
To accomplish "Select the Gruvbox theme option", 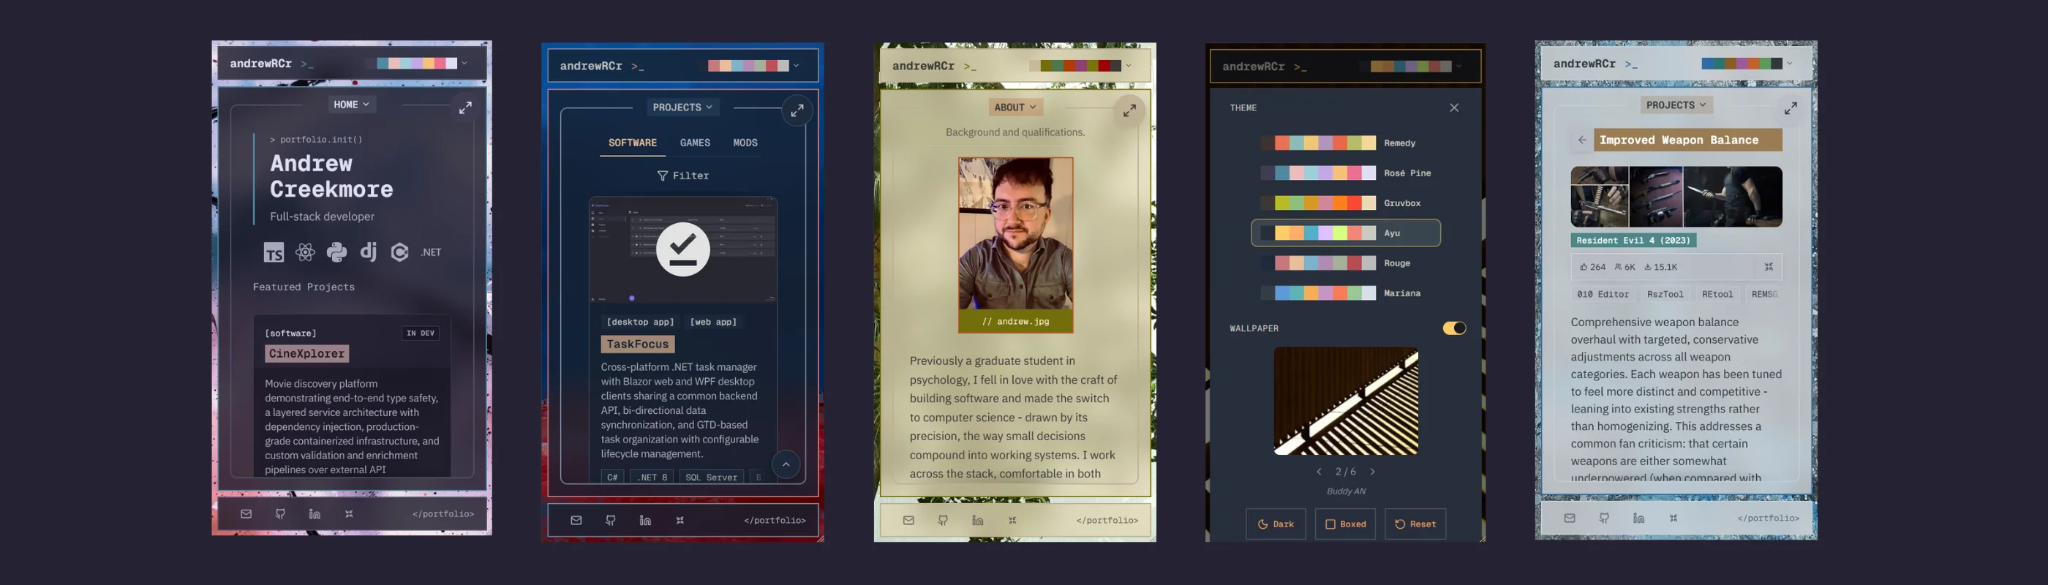I will [x=1345, y=203].
